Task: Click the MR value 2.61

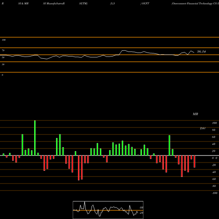Action: click(x=203, y=128)
